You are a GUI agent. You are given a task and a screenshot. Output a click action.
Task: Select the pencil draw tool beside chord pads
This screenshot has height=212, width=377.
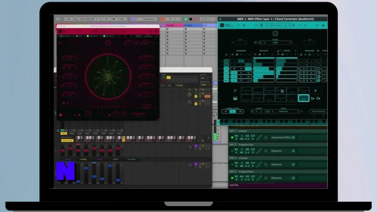pyautogui.click(x=235, y=91)
